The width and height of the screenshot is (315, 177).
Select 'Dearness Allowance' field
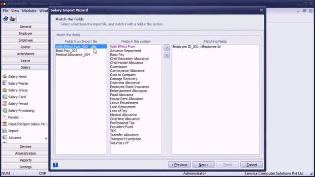[125, 83]
